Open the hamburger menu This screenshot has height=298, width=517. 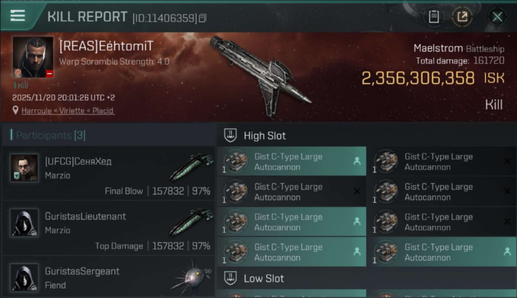(x=18, y=16)
